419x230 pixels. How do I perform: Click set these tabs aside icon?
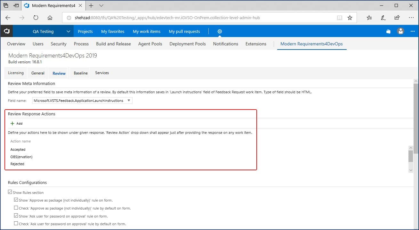point(16,5)
